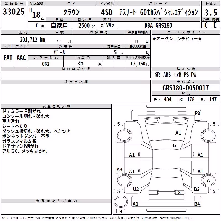Click the height value 147

[213, 99]
